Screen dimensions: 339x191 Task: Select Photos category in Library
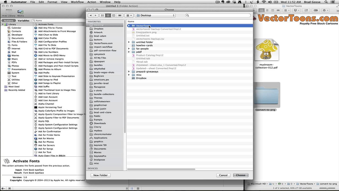15,66
